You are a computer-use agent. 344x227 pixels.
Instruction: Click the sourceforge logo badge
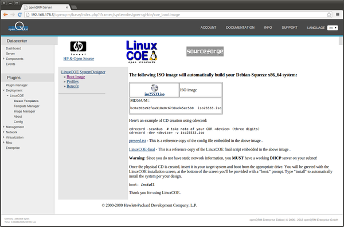coord(205,52)
